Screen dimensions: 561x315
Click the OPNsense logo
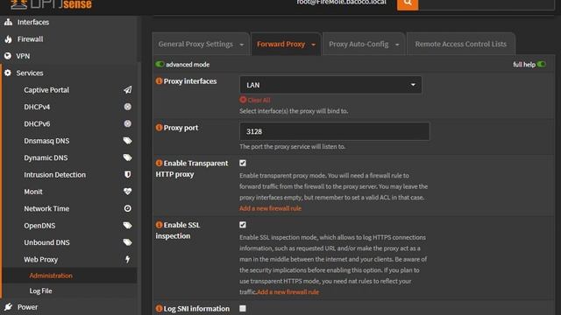[x=51, y=4]
